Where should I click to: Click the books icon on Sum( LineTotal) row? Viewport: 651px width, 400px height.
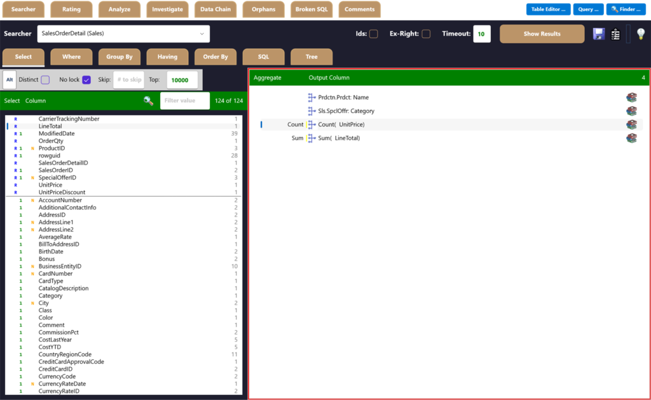[631, 138]
